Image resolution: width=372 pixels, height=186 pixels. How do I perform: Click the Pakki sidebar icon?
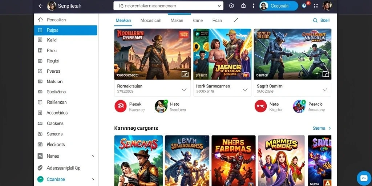(x=40, y=50)
